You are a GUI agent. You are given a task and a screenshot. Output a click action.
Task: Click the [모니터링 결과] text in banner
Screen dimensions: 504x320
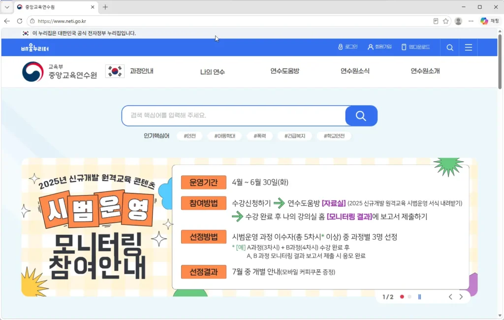pos(349,217)
